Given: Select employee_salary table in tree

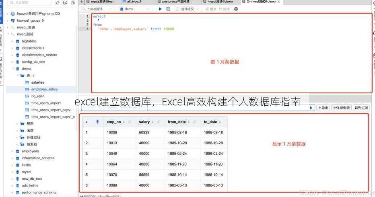Looking at the screenshot, I should coord(45,89).
